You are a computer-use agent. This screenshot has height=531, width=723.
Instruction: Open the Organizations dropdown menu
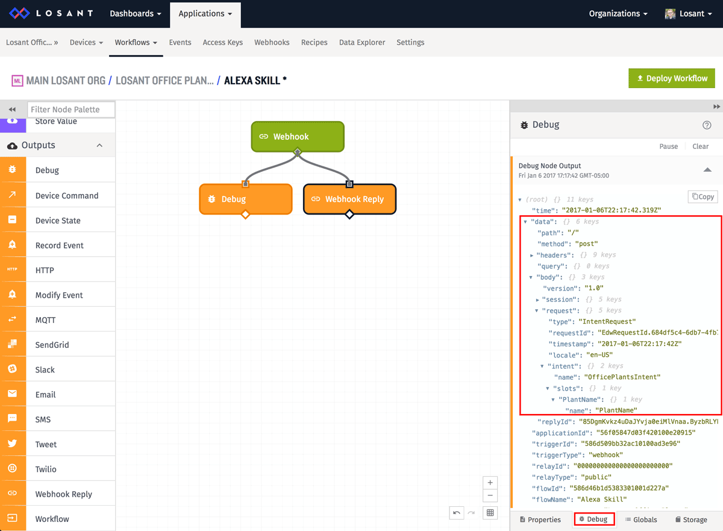618,13
